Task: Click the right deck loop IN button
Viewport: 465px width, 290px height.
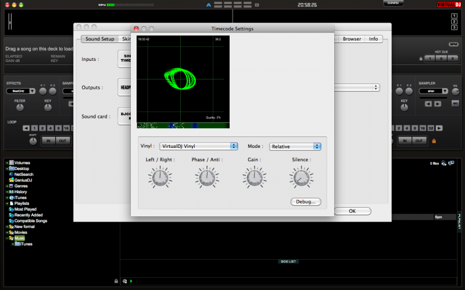Action: click(x=405, y=141)
